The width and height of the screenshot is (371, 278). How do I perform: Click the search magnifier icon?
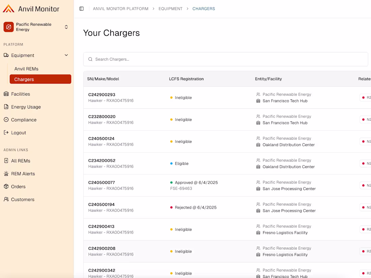(90, 59)
